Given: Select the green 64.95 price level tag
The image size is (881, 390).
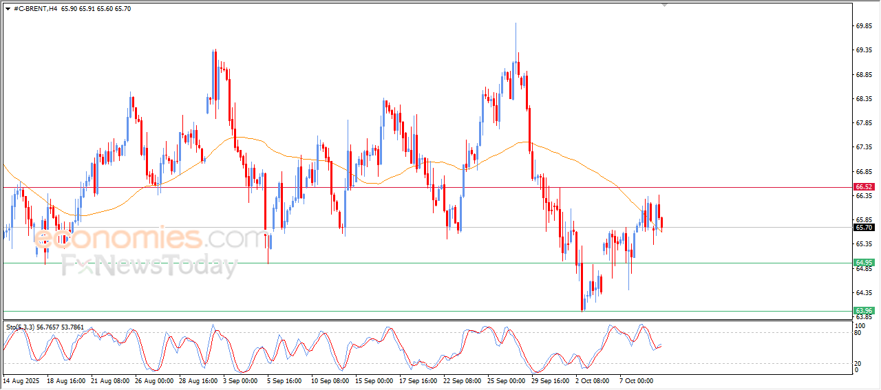Looking at the screenshot, I should tap(863, 263).
